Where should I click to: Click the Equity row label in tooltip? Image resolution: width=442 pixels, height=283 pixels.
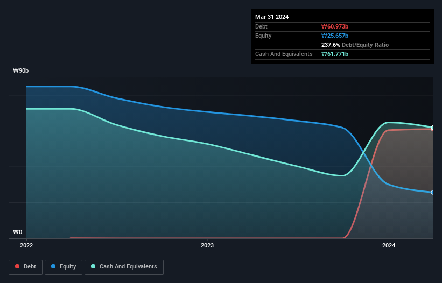tap(263, 36)
